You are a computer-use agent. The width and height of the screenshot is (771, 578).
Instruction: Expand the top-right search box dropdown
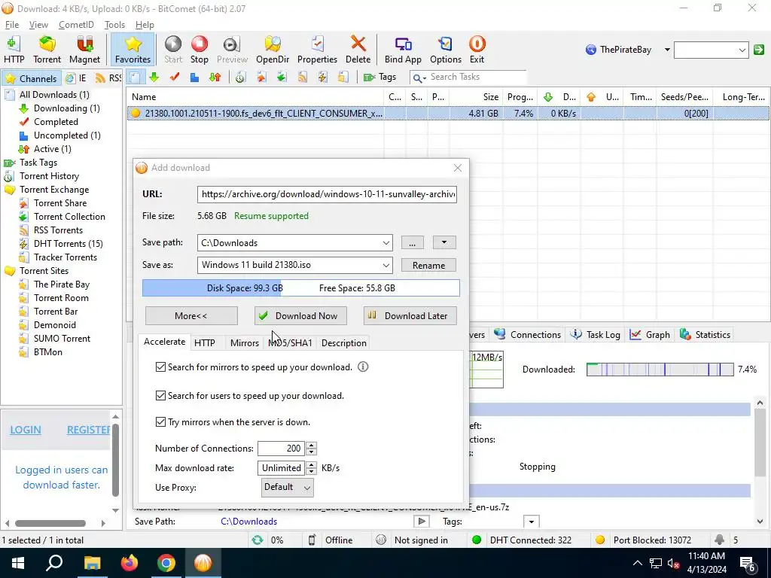pos(742,50)
